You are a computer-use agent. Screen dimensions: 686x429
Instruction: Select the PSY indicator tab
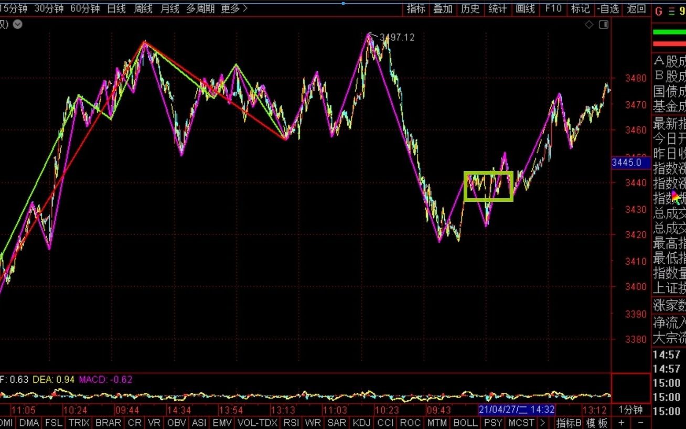pyautogui.click(x=493, y=423)
